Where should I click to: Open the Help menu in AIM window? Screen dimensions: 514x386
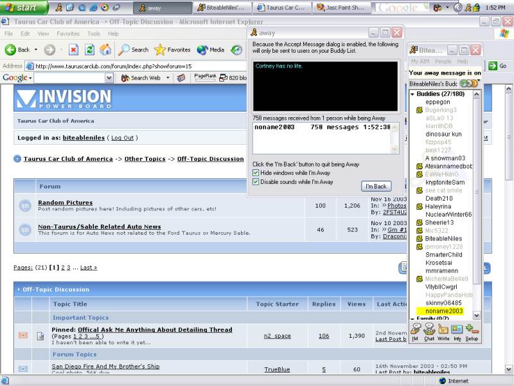click(x=463, y=61)
